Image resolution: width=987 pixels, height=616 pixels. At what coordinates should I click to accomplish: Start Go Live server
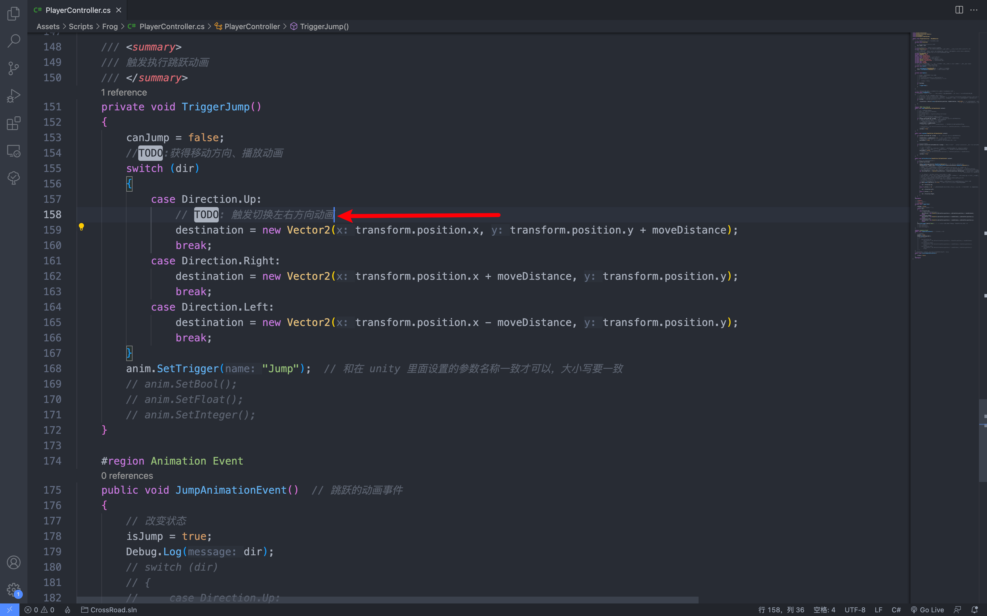pyautogui.click(x=927, y=610)
